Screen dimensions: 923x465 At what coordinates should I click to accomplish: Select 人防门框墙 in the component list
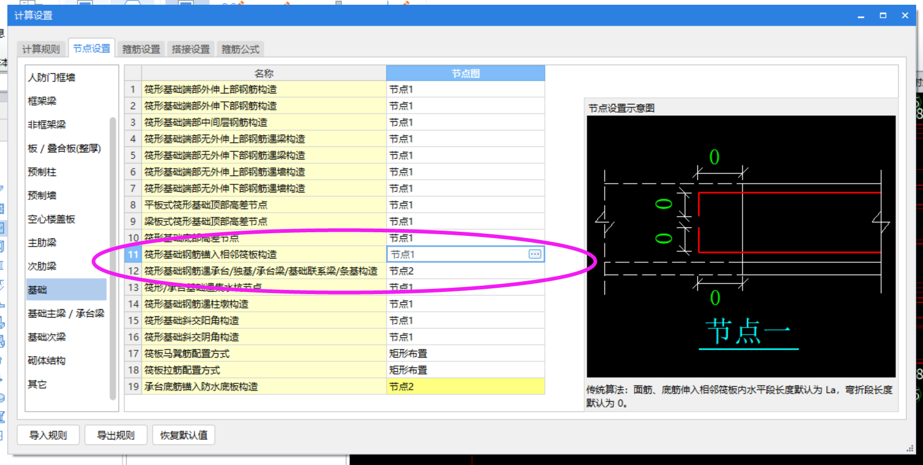(51, 78)
